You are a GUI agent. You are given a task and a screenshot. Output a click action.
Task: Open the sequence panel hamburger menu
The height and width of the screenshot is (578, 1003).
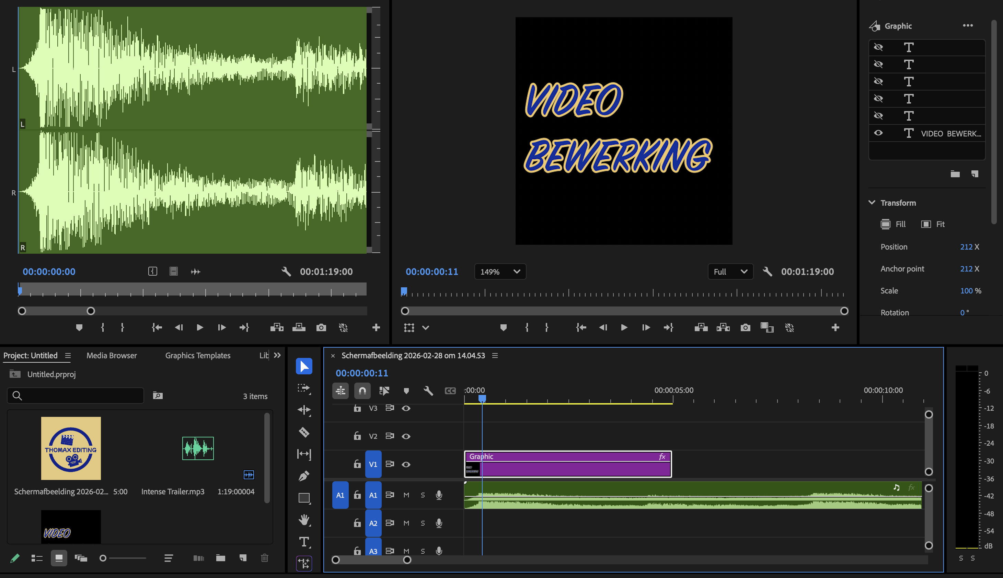pos(495,355)
